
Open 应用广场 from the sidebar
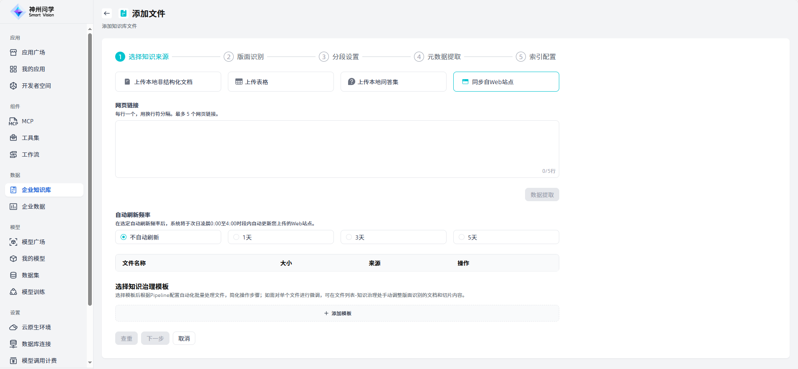(33, 52)
